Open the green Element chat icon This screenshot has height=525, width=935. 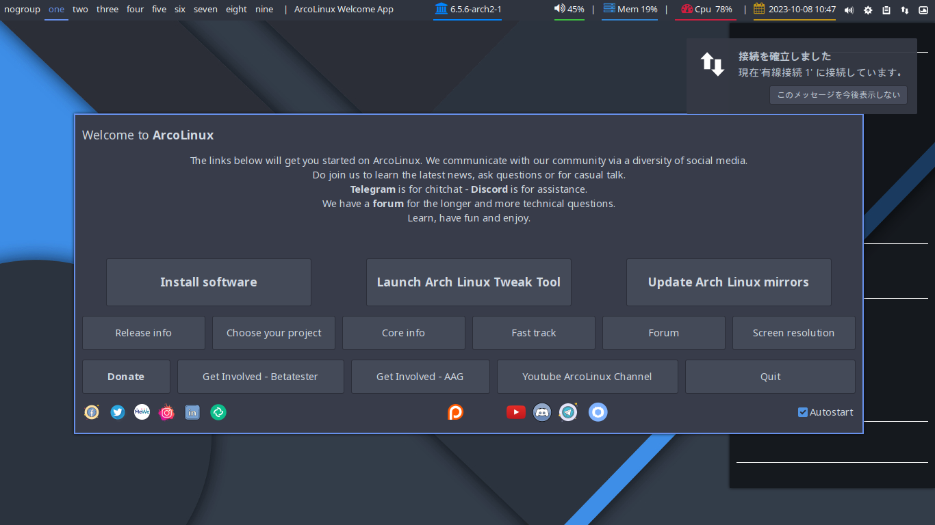tap(218, 412)
